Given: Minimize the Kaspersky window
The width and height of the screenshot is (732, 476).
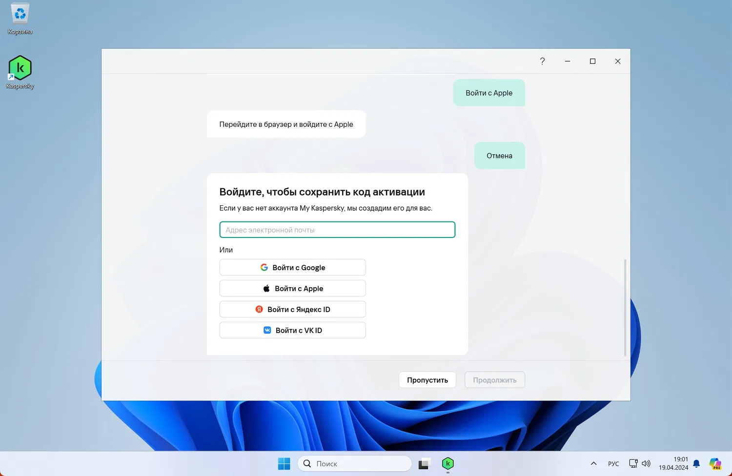Looking at the screenshot, I should (x=568, y=61).
